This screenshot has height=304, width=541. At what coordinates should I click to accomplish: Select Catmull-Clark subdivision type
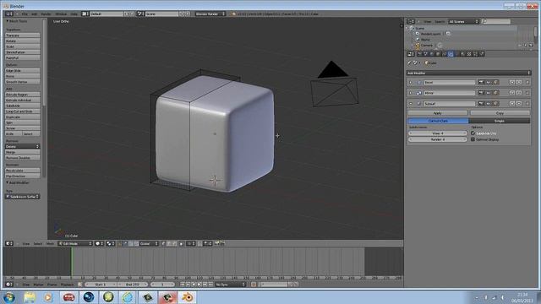(438, 121)
